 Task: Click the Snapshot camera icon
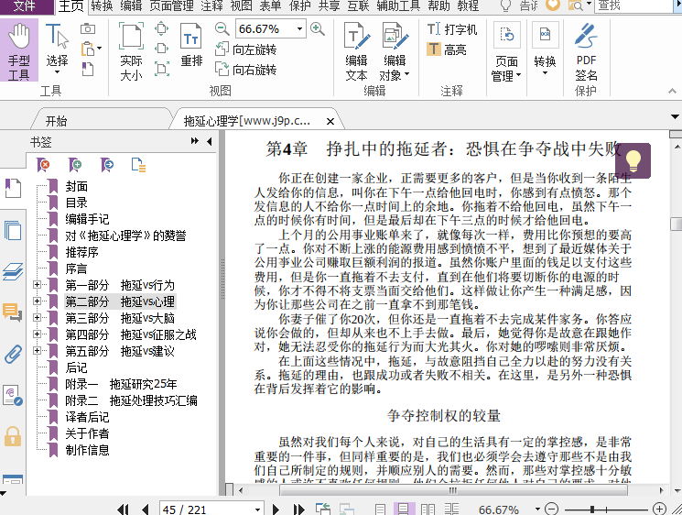tap(88, 28)
